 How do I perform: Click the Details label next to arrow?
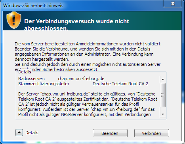click(x=32, y=133)
